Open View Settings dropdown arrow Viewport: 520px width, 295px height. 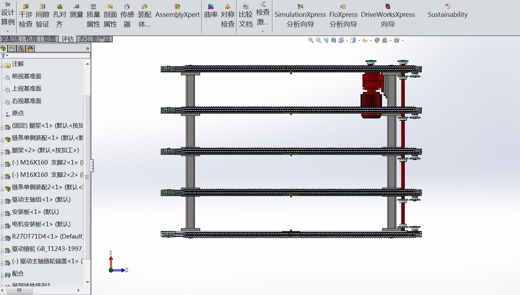pos(403,41)
